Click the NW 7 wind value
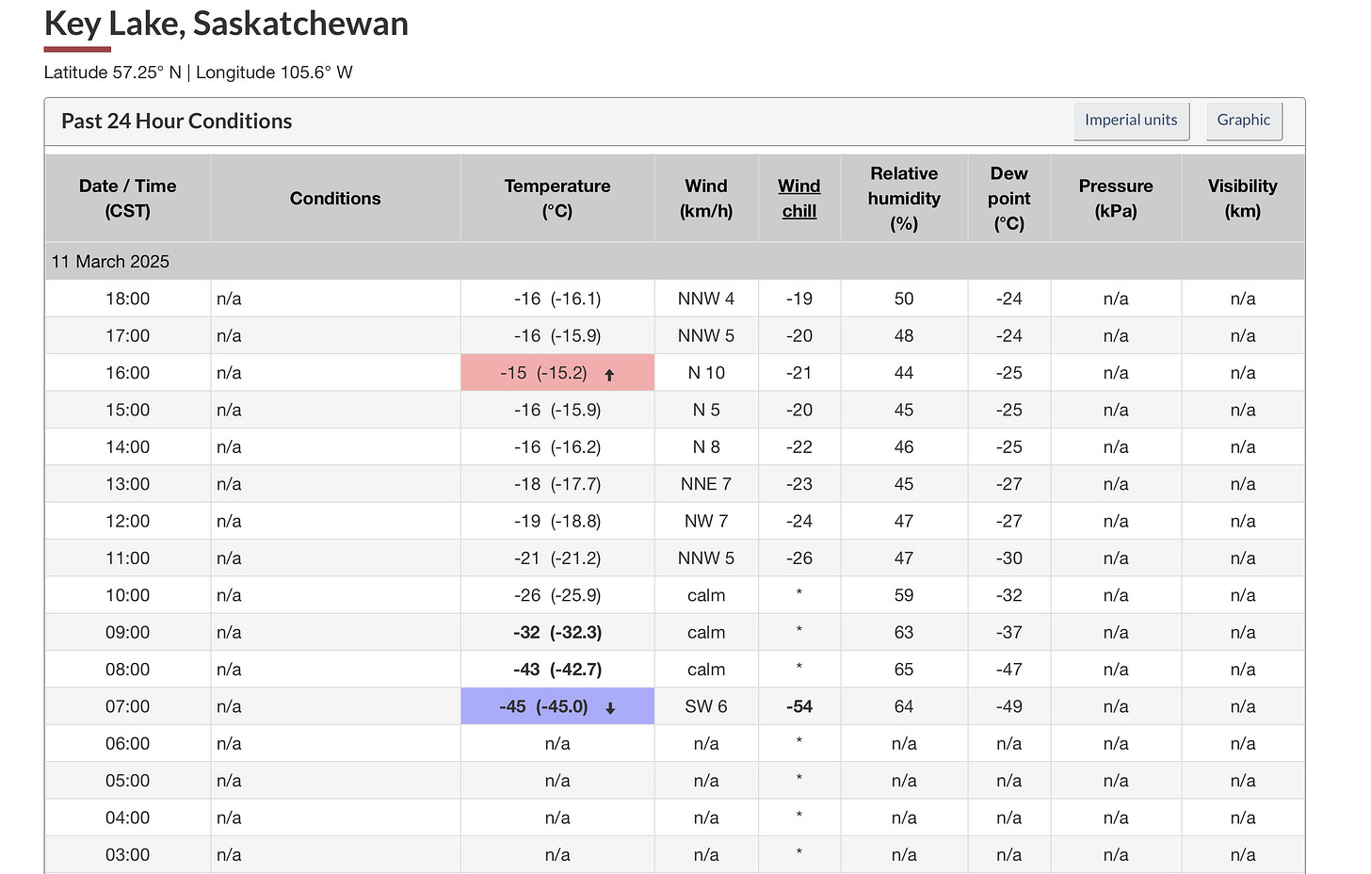Viewport: 1371px width, 874px height. click(706, 521)
